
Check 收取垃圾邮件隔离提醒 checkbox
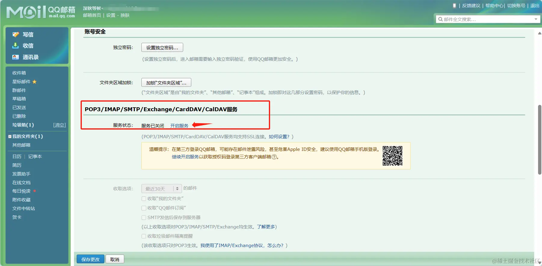[144, 236]
